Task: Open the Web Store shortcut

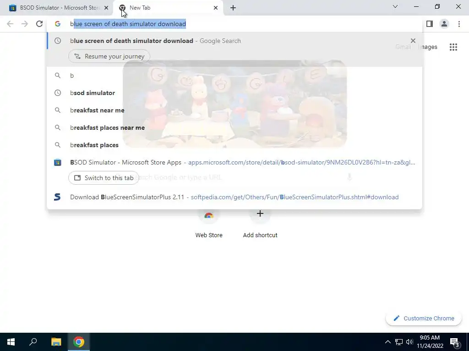Action: 209,224
